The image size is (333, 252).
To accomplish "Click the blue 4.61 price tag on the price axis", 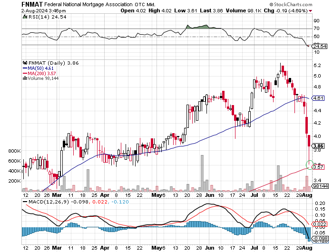I will [x=318, y=98].
